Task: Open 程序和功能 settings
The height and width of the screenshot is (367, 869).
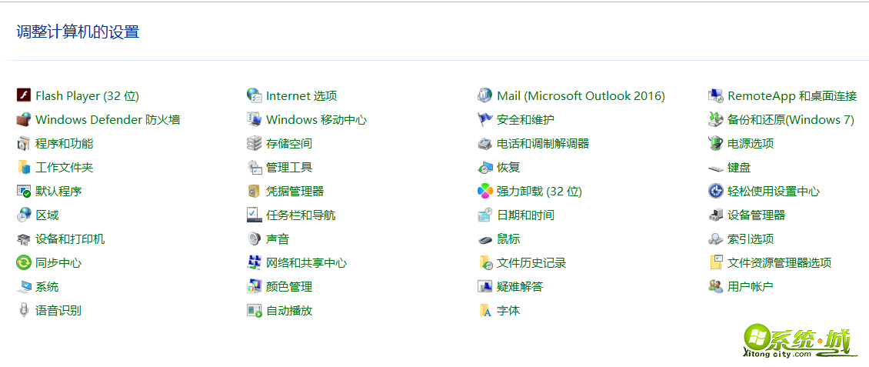Action: (x=64, y=144)
